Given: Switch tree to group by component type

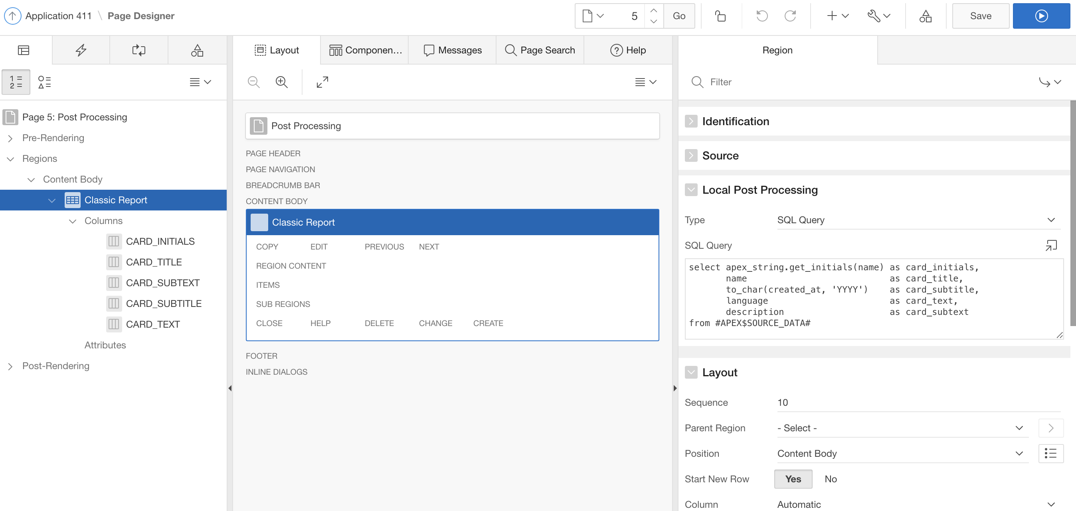Looking at the screenshot, I should tap(44, 82).
